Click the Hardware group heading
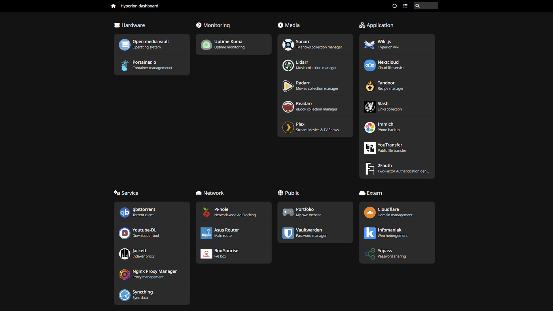 point(130,25)
